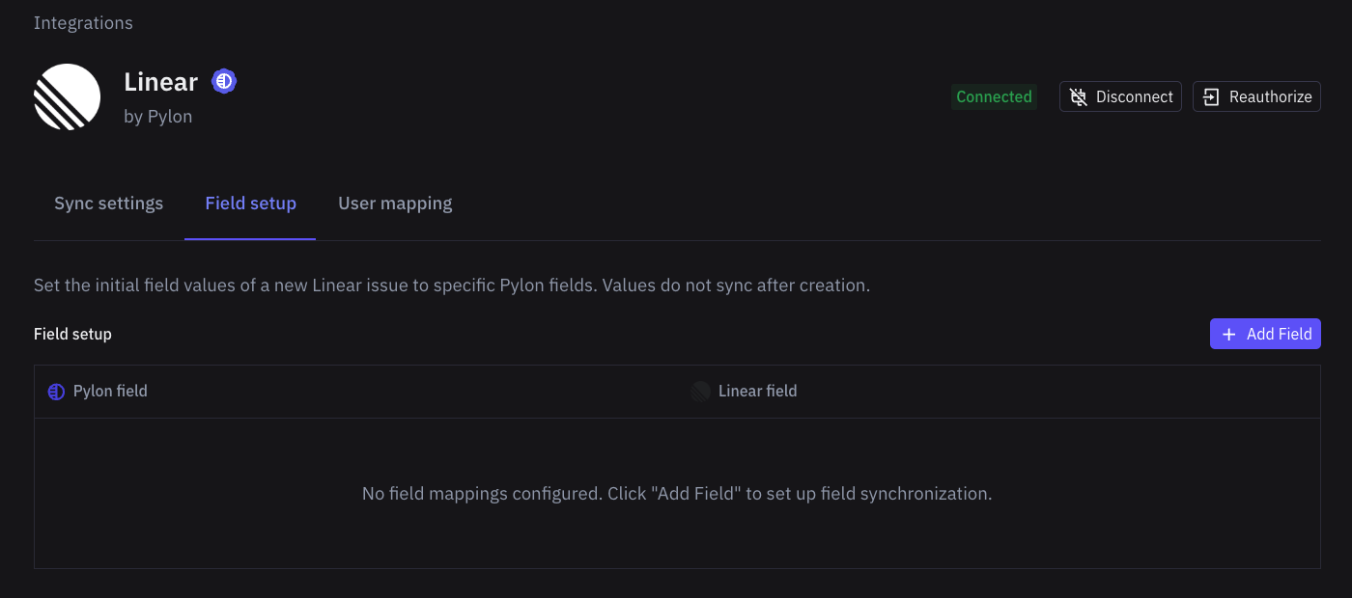Go back to Integrations breadcrumb
The width and height of the screenshot is (1352, 598).
click(x=83, y=22)
